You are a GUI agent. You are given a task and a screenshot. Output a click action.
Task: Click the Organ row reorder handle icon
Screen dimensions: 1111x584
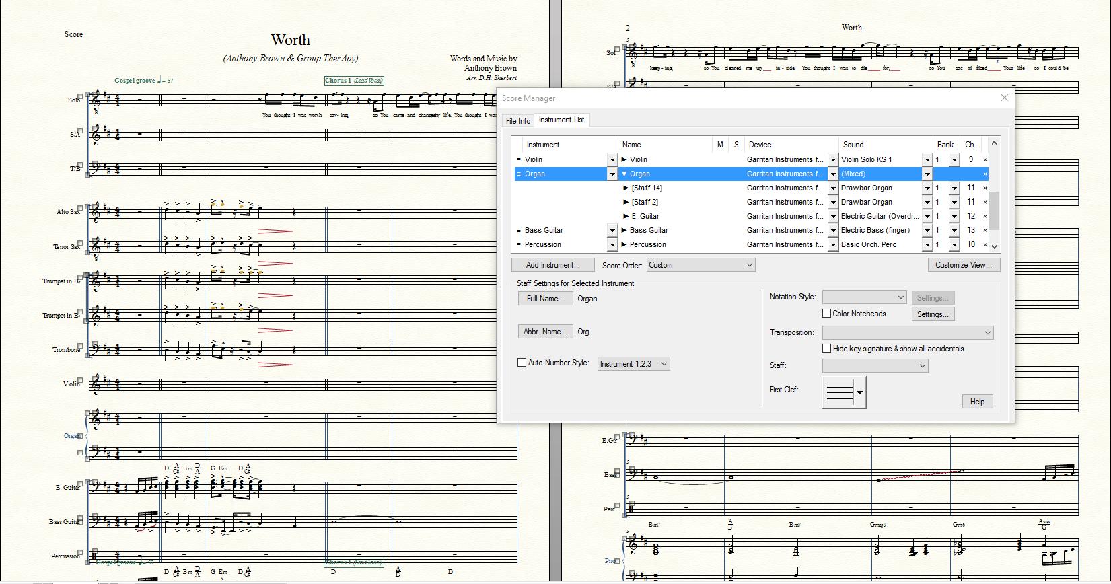(x=519, y=174)
